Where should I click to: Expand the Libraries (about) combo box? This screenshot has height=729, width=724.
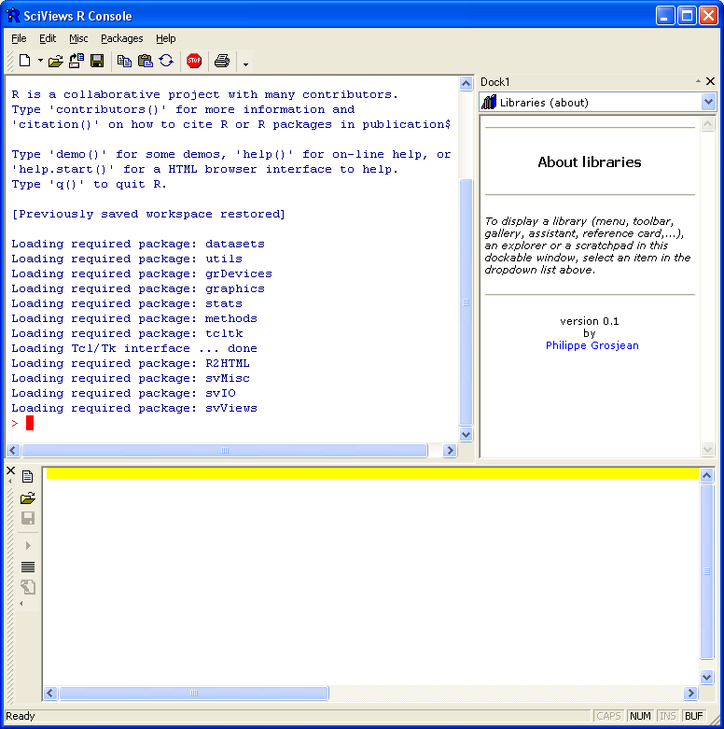pyautogui.click(x=708, y=102)
